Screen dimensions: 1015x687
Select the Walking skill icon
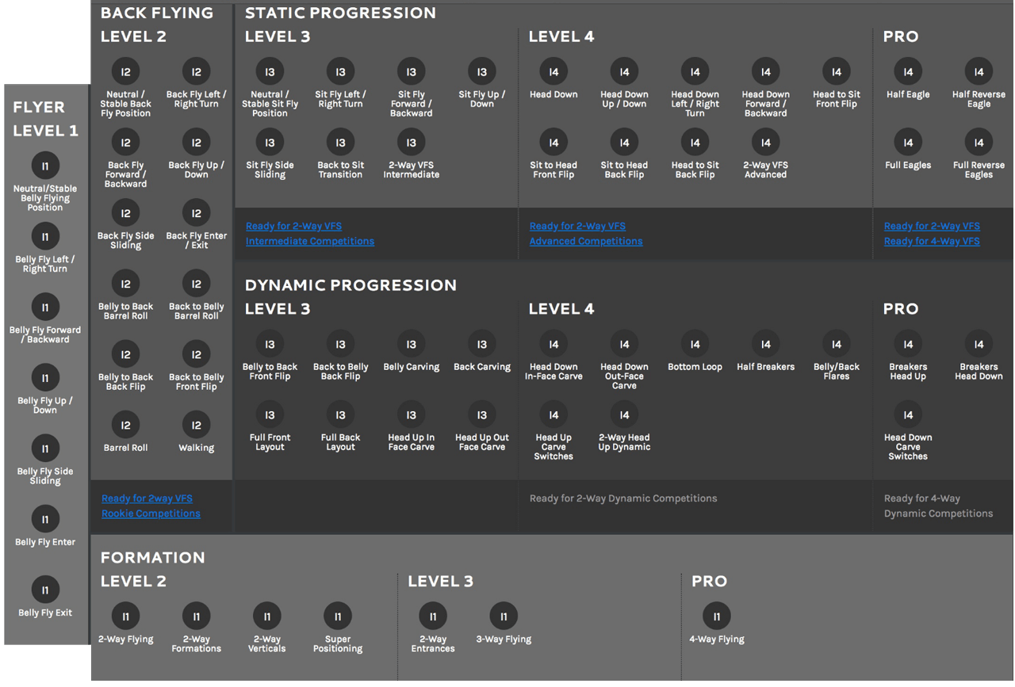point(196,426)
